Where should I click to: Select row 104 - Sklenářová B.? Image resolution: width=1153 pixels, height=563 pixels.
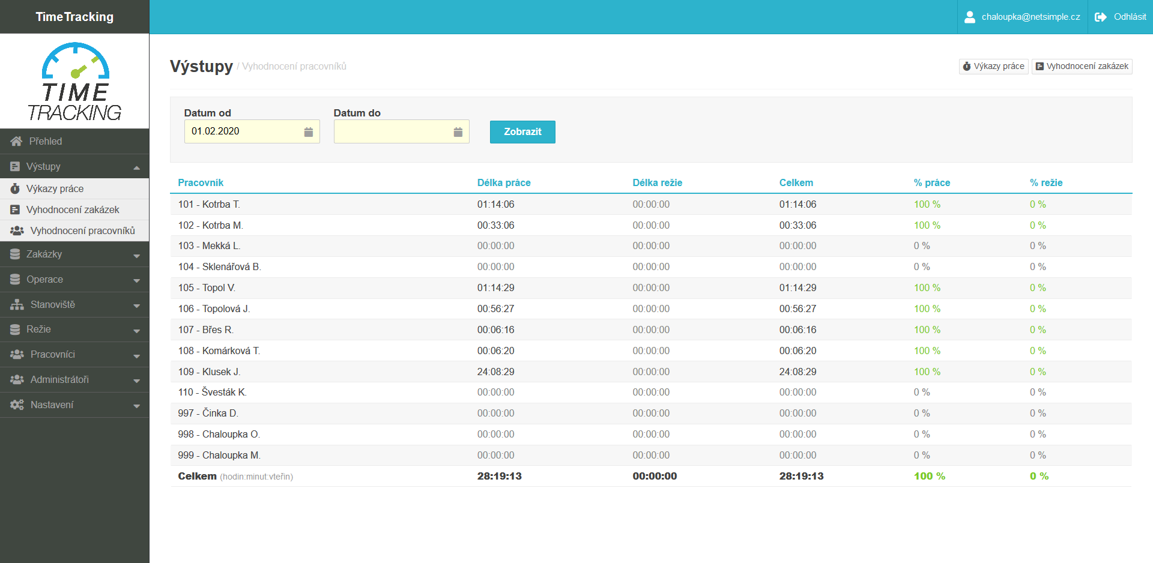(x=651, y=267)
